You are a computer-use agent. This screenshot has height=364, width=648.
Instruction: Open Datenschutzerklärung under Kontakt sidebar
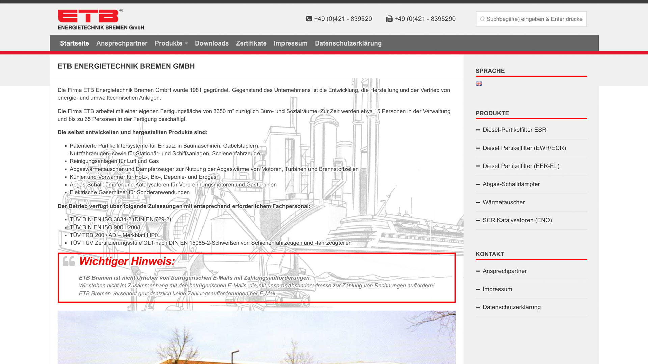click(x=511, y=307)
